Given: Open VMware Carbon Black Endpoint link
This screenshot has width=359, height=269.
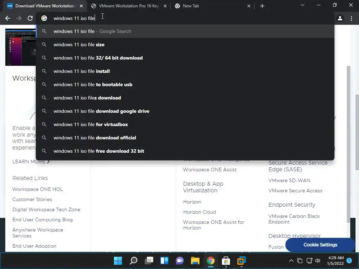Looking at the screenshot, I should [294, 219].
